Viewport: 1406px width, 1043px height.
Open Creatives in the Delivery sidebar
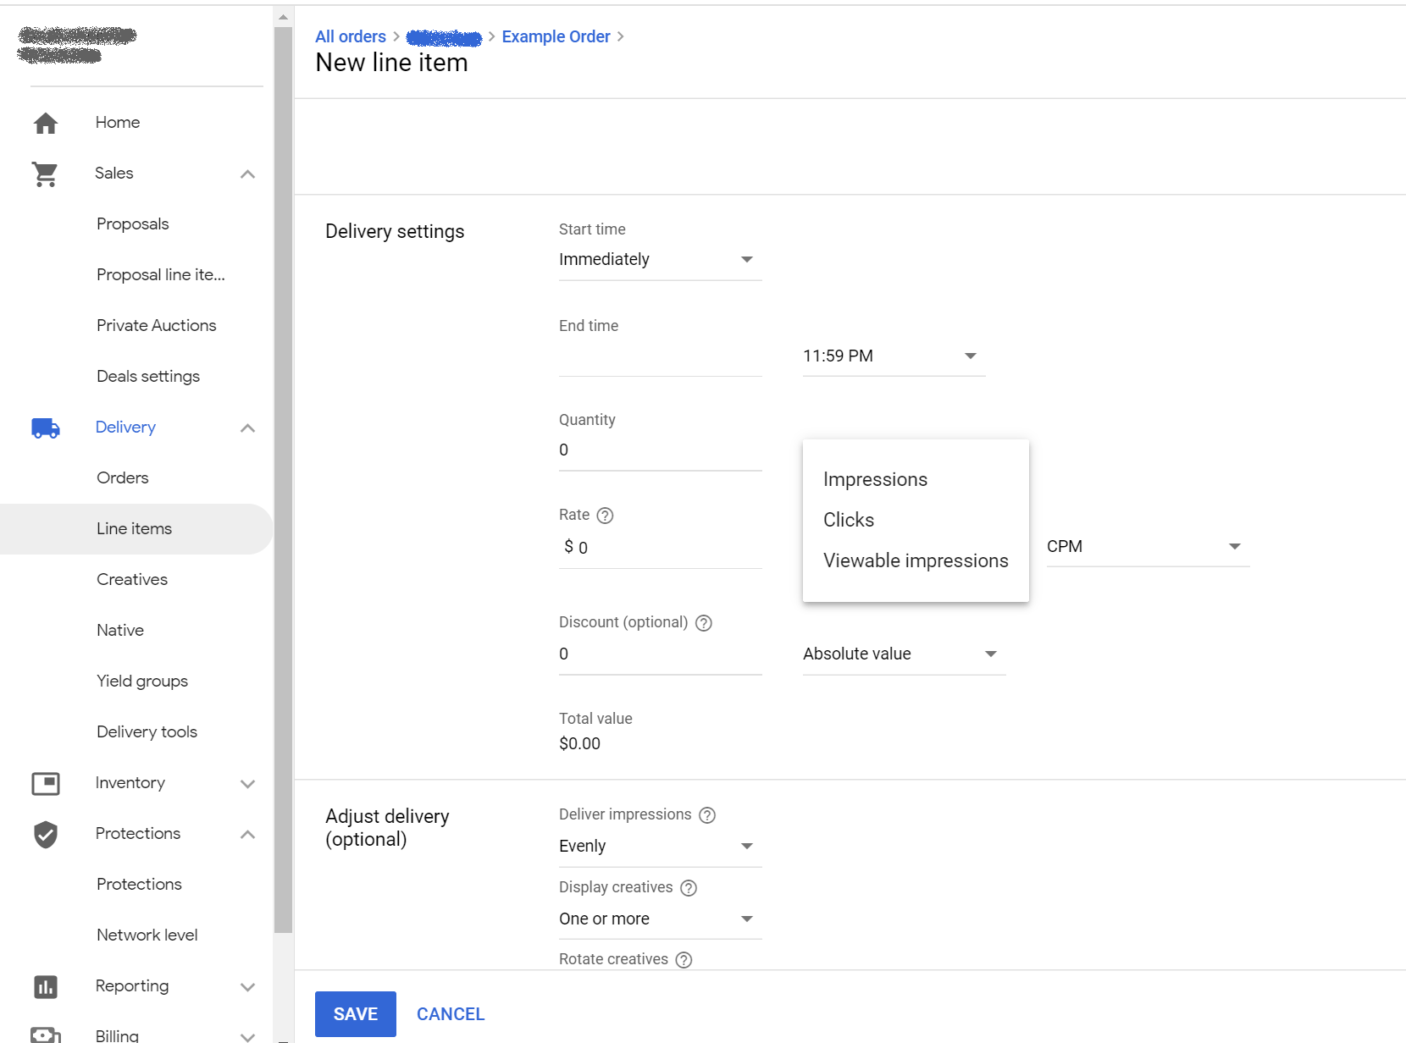[132, 579]
